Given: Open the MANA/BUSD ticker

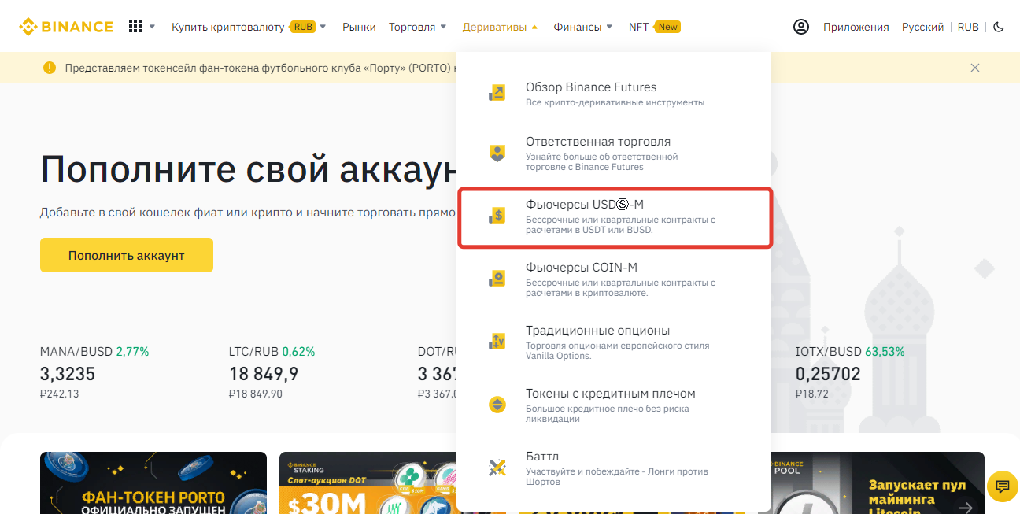Looking at the screenshot, I should coord(94,372).
